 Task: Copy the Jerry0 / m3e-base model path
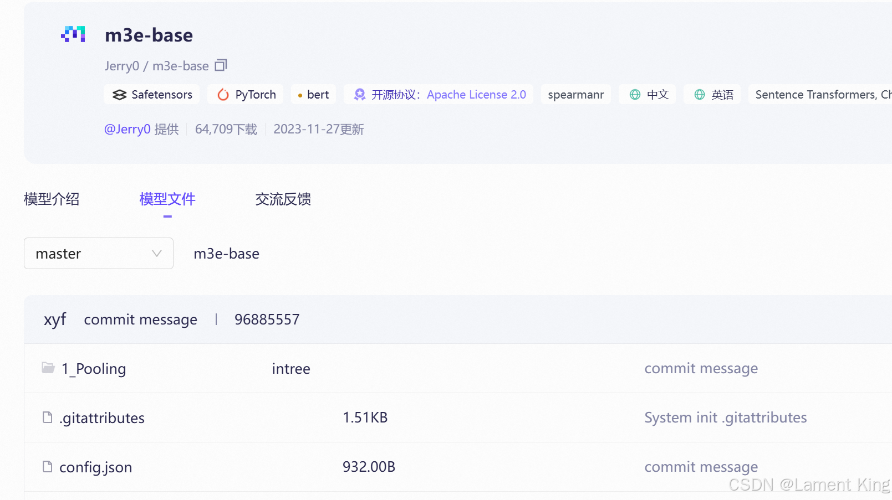(x=221, y=65)
